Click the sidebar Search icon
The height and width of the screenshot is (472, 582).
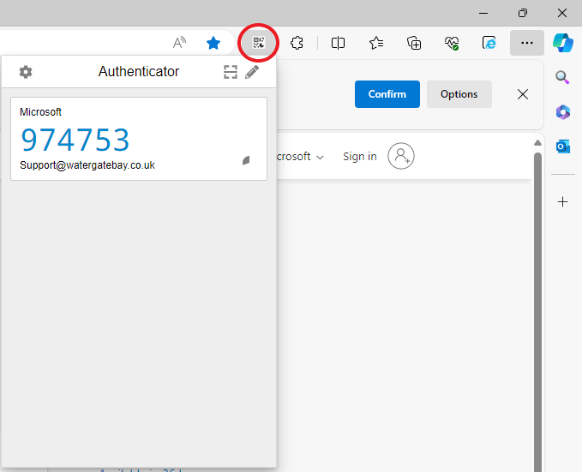pyautogui.click(x=562, y=78)
